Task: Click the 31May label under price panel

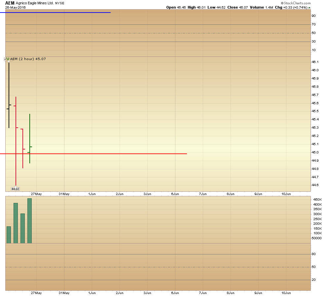Action: point(64,194)
